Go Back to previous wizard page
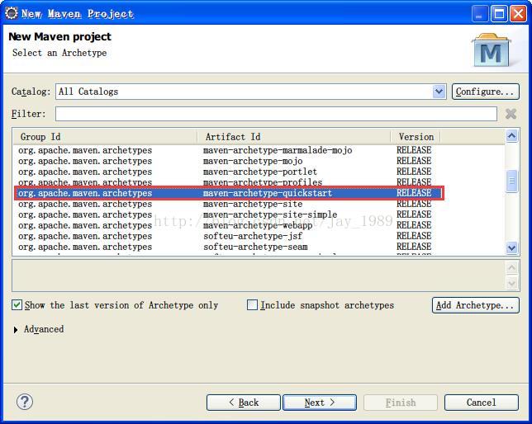The image size is (532, 424). 243,403
